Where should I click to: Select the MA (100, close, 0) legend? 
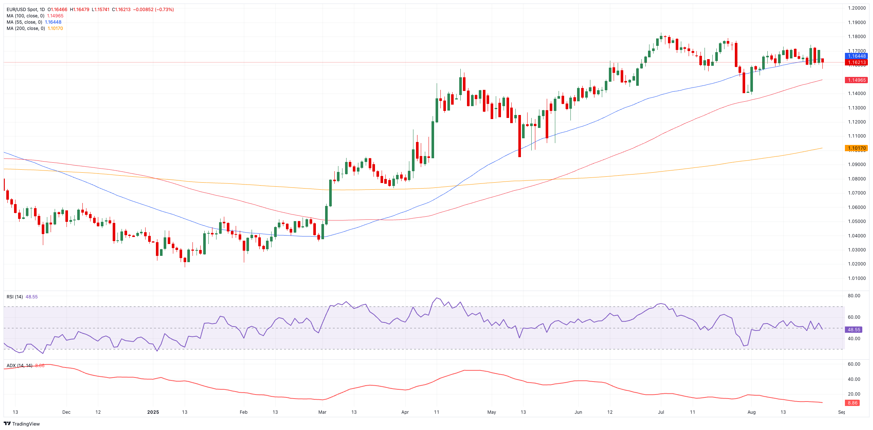point(25,16)
